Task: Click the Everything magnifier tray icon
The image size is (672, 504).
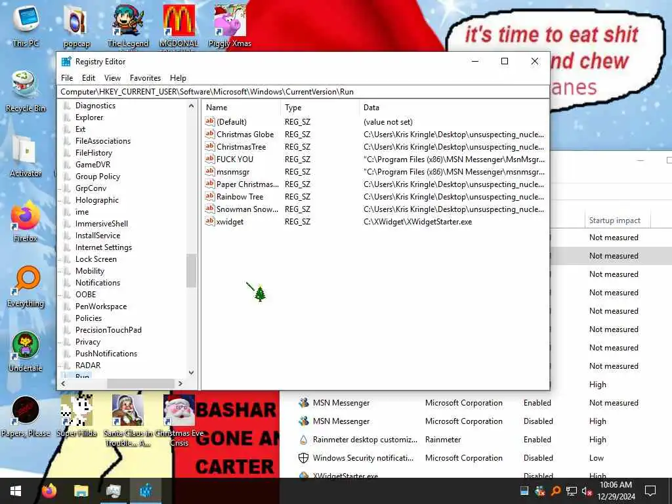Action: (x=555, y=491)
